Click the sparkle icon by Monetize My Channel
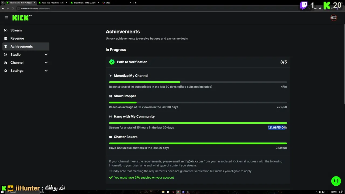Viewport: 345px width, 194px height. tap(111, 76)
